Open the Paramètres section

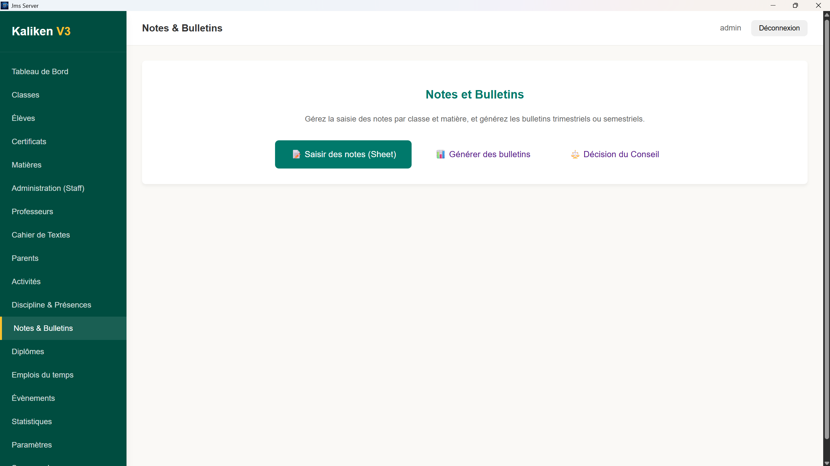point(32,445)
